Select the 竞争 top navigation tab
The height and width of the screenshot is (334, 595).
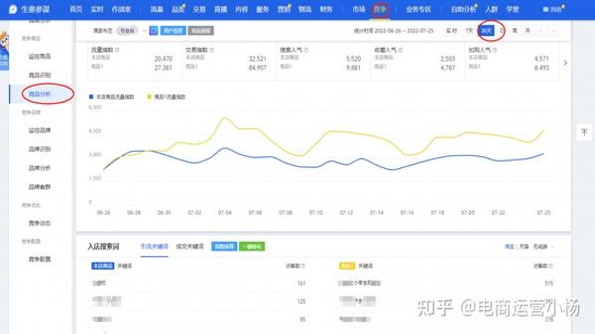(x=380, y=9)
